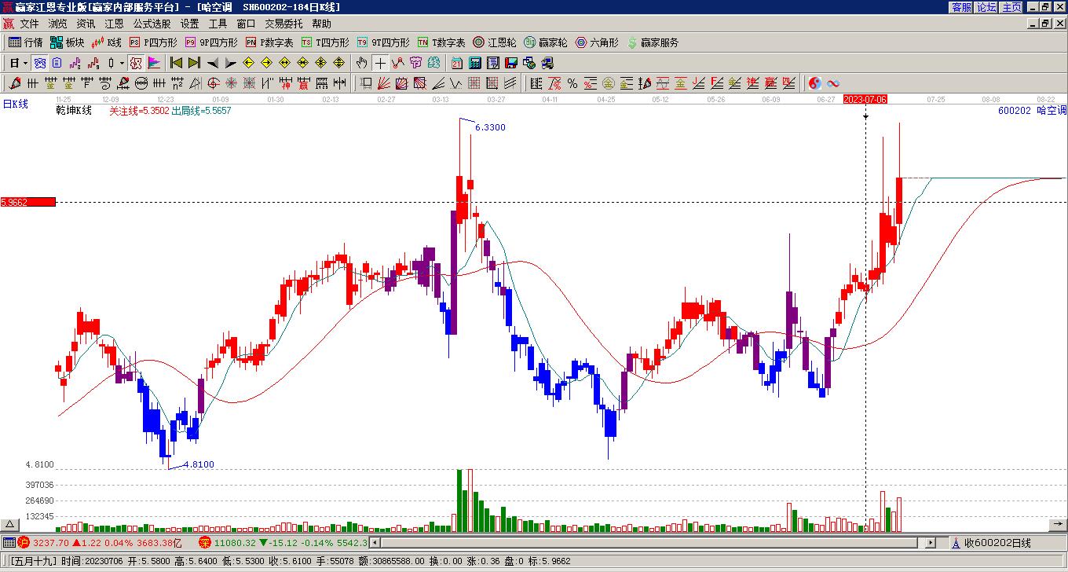Click the infinity symbol icon
Image resolution: width=1068 pixels, height=572 pixels.
(x=833, y=83)
